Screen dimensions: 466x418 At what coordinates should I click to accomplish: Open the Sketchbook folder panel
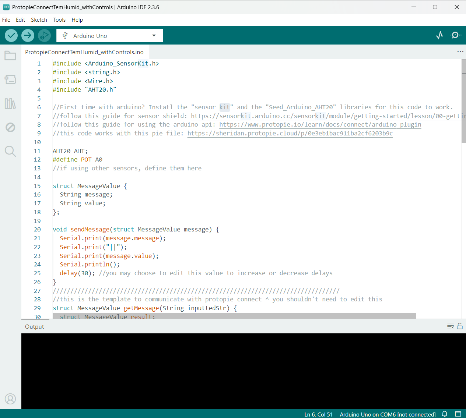click(10, 56)
